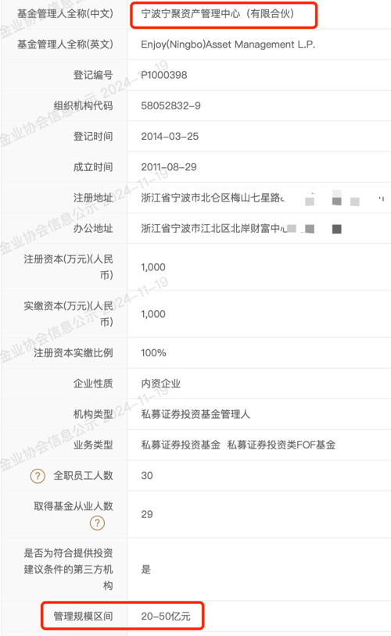The height and width of the screenshot is (636, 391).
Task: Click the help icon beside 全职员工人数
Action: tap(38, 476)
